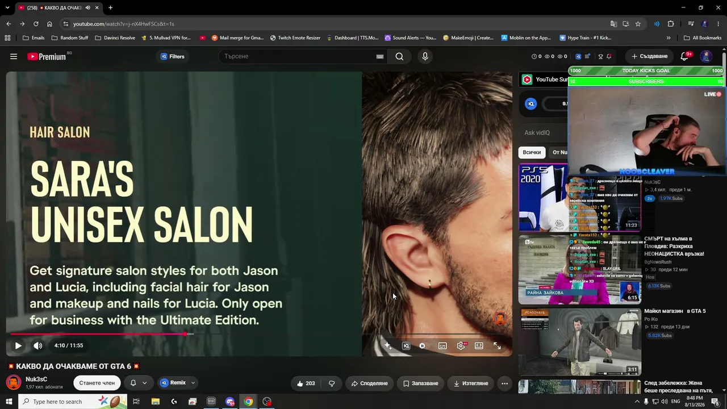The image size is (727, 409).
Task: Bookmark this page with star icon
Action: (638, 24)
